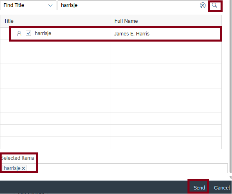Uncheck the harrisje checkbox
232x194 pixels.
tap(28, 33)
